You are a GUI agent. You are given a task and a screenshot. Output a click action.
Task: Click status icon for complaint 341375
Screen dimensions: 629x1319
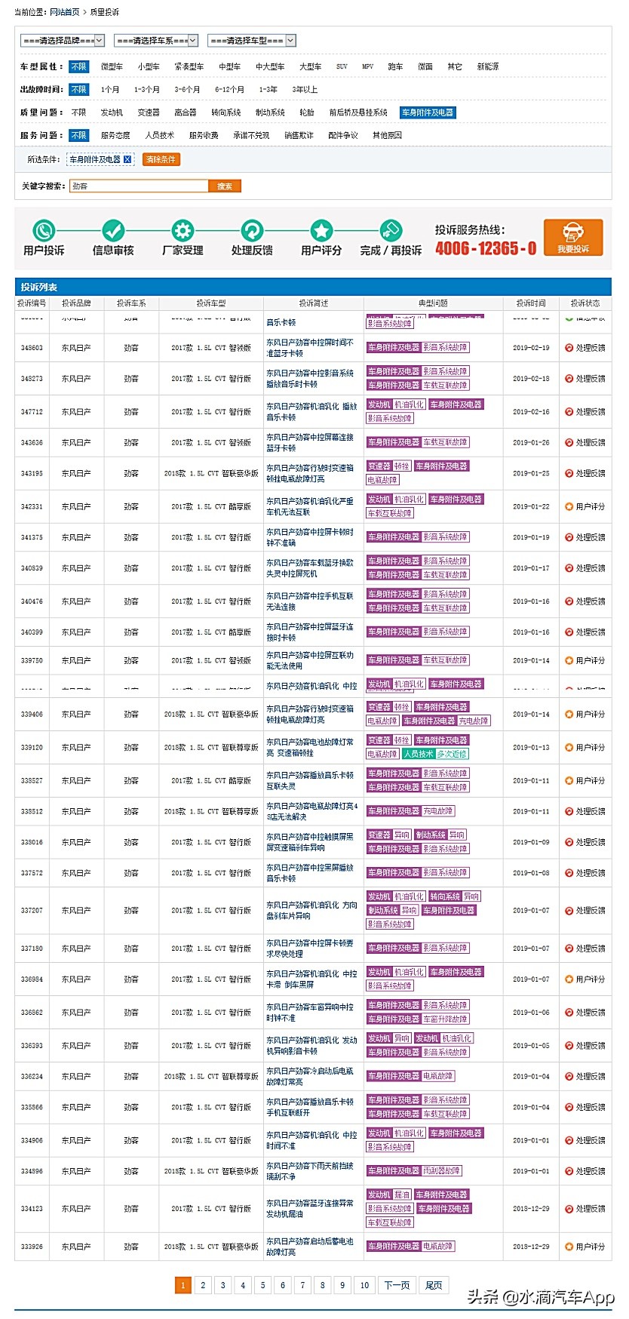(x=569, y=537)
